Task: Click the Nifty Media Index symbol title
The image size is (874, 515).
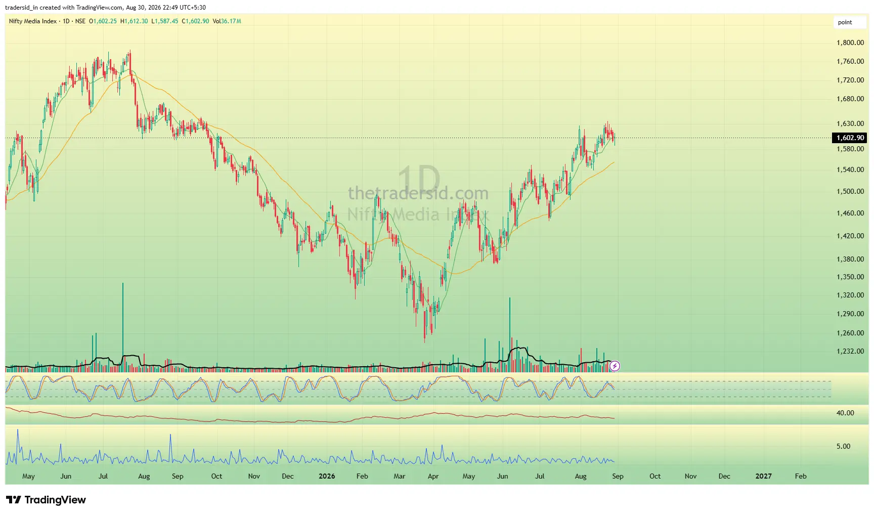Action: point(33,21)
